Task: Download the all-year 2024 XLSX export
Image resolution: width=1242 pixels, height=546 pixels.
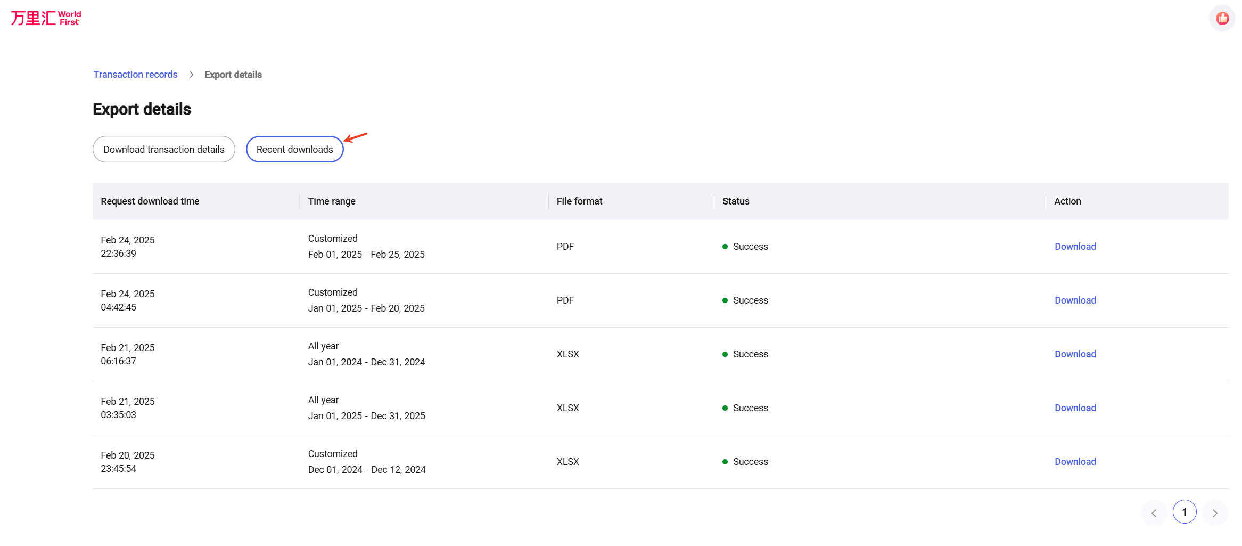Action: [x=1075, y=354]
